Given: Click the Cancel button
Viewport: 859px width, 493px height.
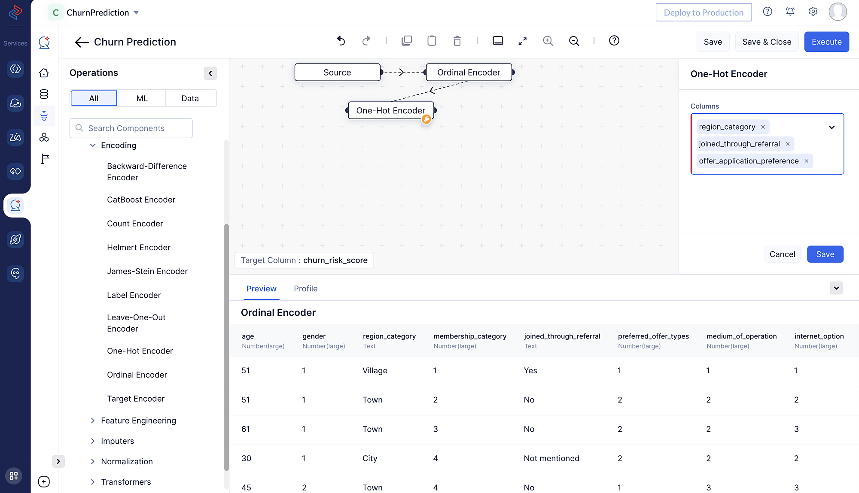Looking at the screenshot, I should [x=782, y=254].
